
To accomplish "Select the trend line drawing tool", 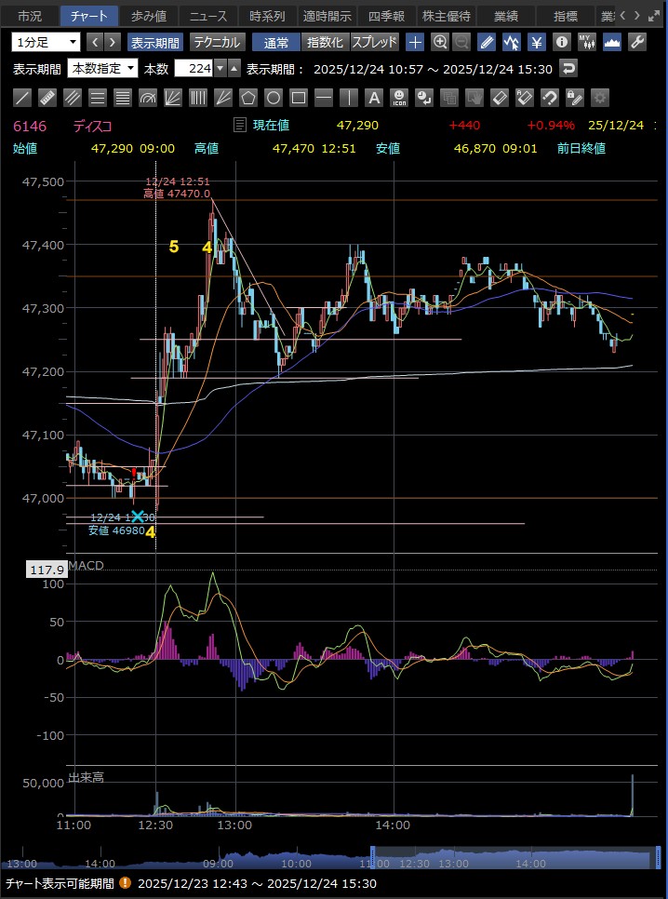I will [23, 98].
